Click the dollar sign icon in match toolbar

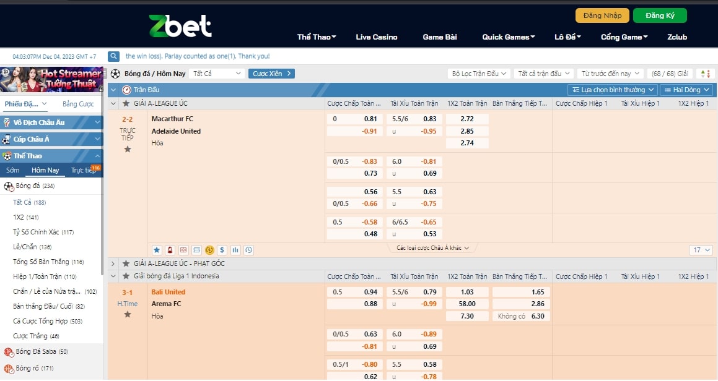pyautogui.click(x=222, y=250)
